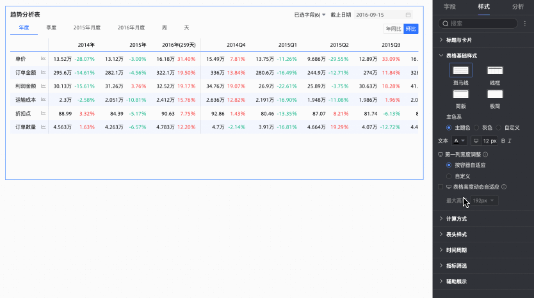534x298 pixels.
Task: Enable 表格高度动态自适应 checkbox
Action: click(x=441, y=187)
